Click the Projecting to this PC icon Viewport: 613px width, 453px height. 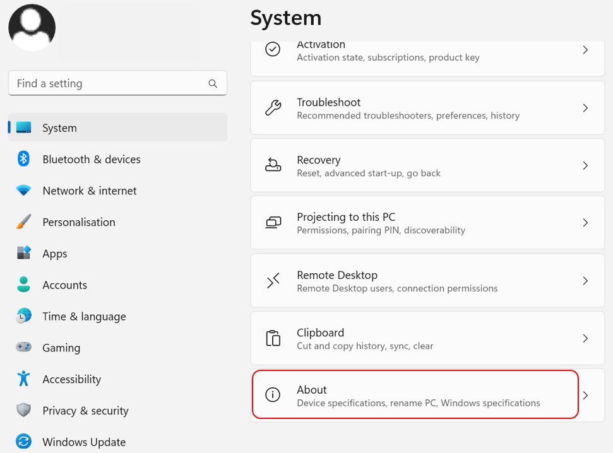click(273, 222)
